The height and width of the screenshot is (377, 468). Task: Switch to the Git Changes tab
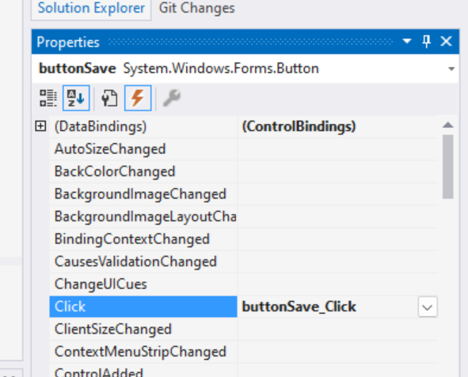click(x=197, y=8)
